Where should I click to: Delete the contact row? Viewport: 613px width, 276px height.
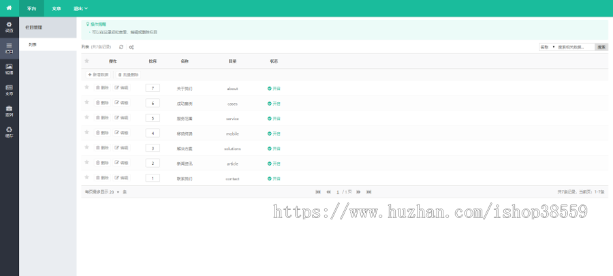pyautogui.click(x=102, y=177)
